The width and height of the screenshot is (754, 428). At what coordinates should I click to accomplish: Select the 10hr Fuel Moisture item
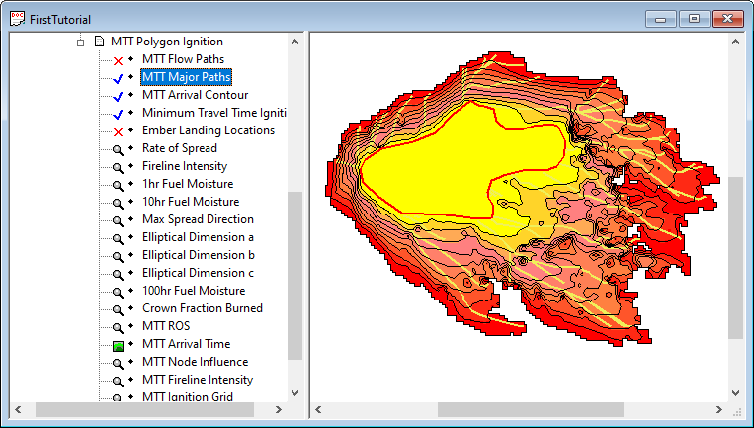pos(191,202)
